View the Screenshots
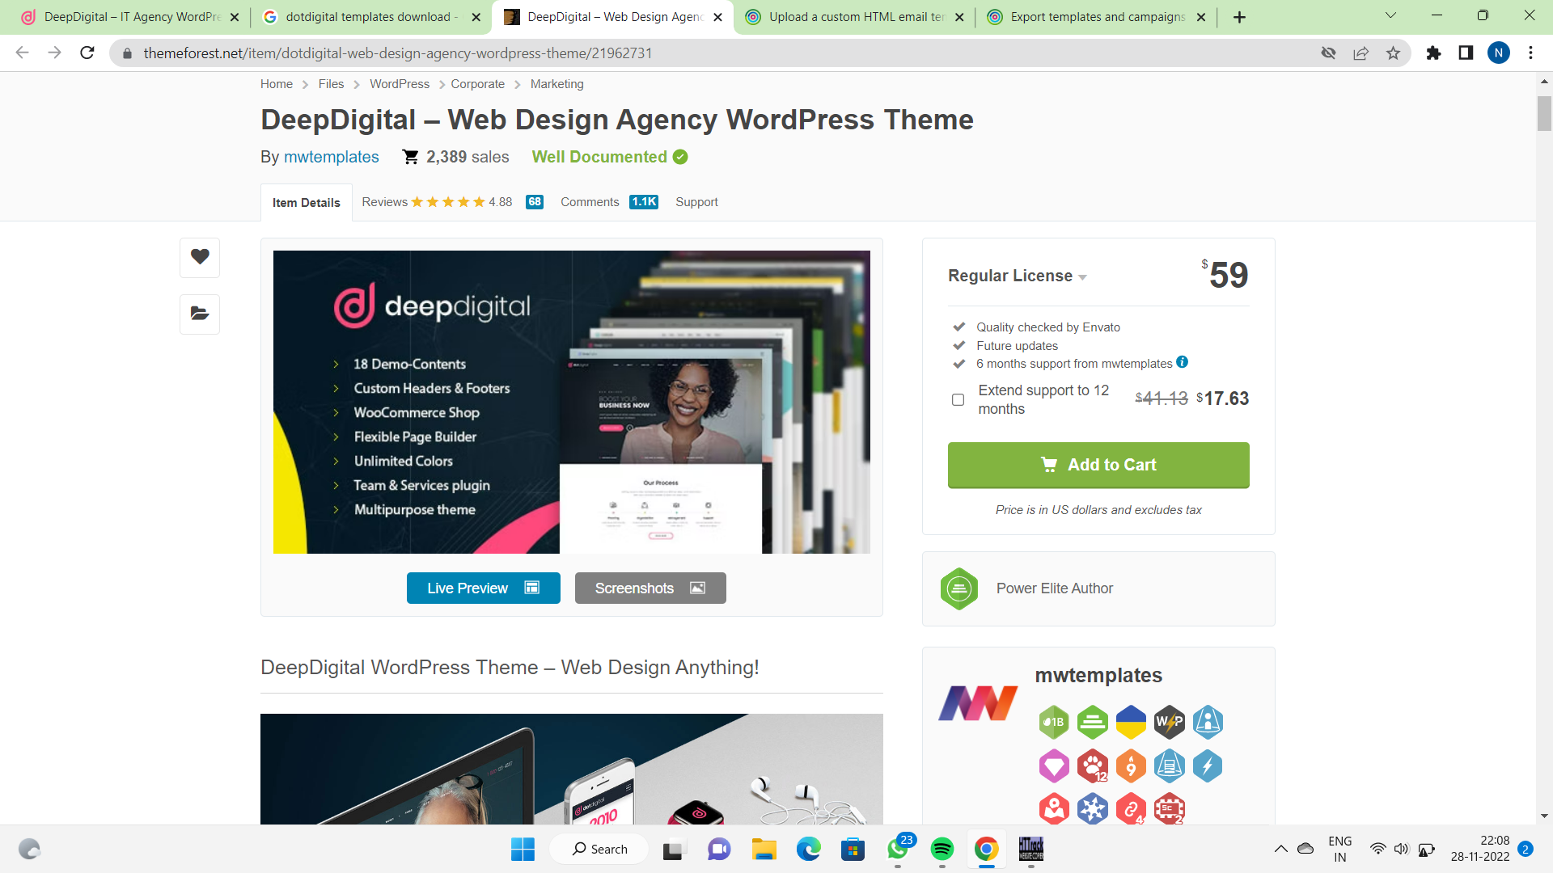Image resolution: width=1553 pixels, height=873 pixels. pos(650,588)
